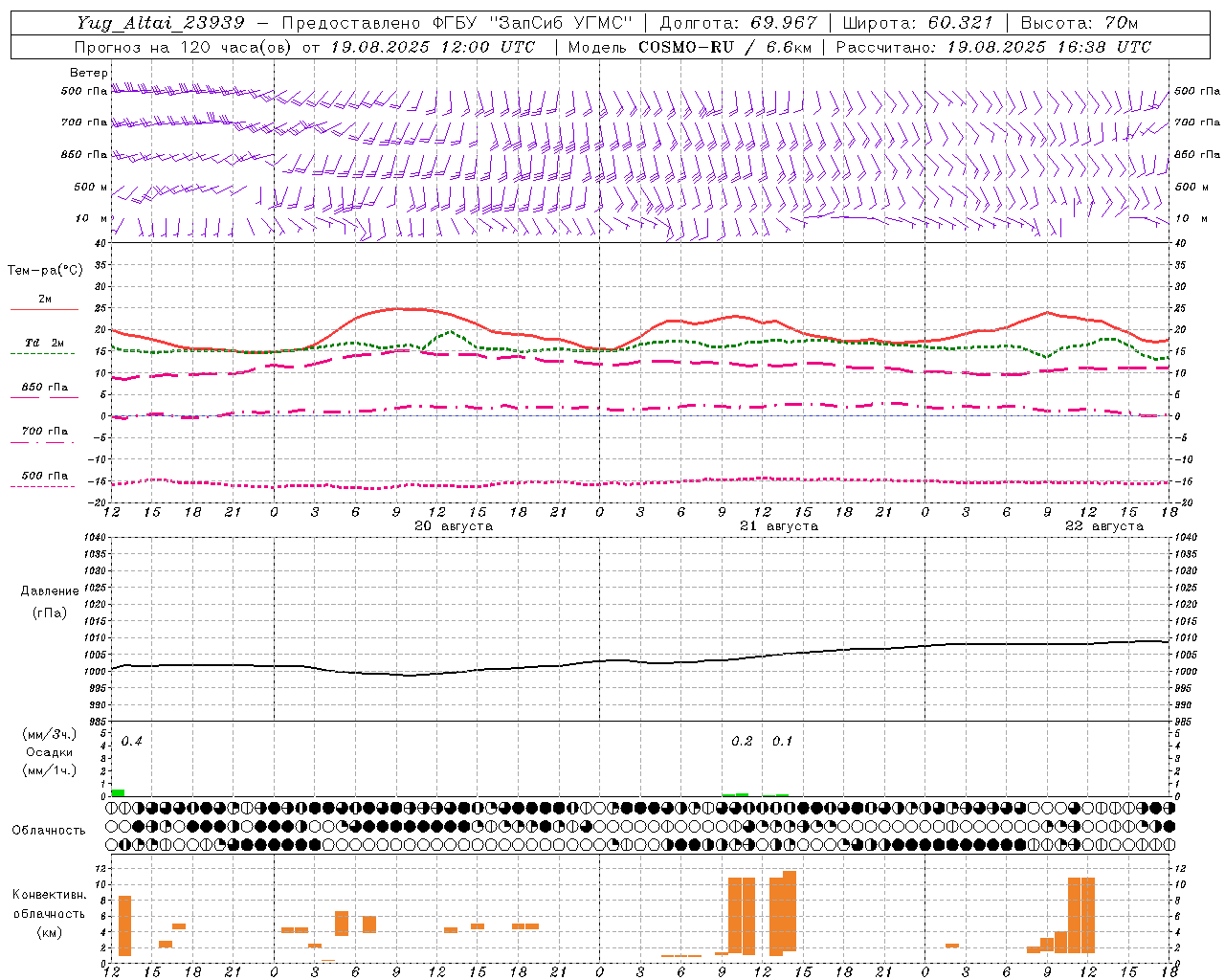The image size is (1225, 980).
Task: Click the Конвективн. convective cloud label
Action: tap(49, 895)
